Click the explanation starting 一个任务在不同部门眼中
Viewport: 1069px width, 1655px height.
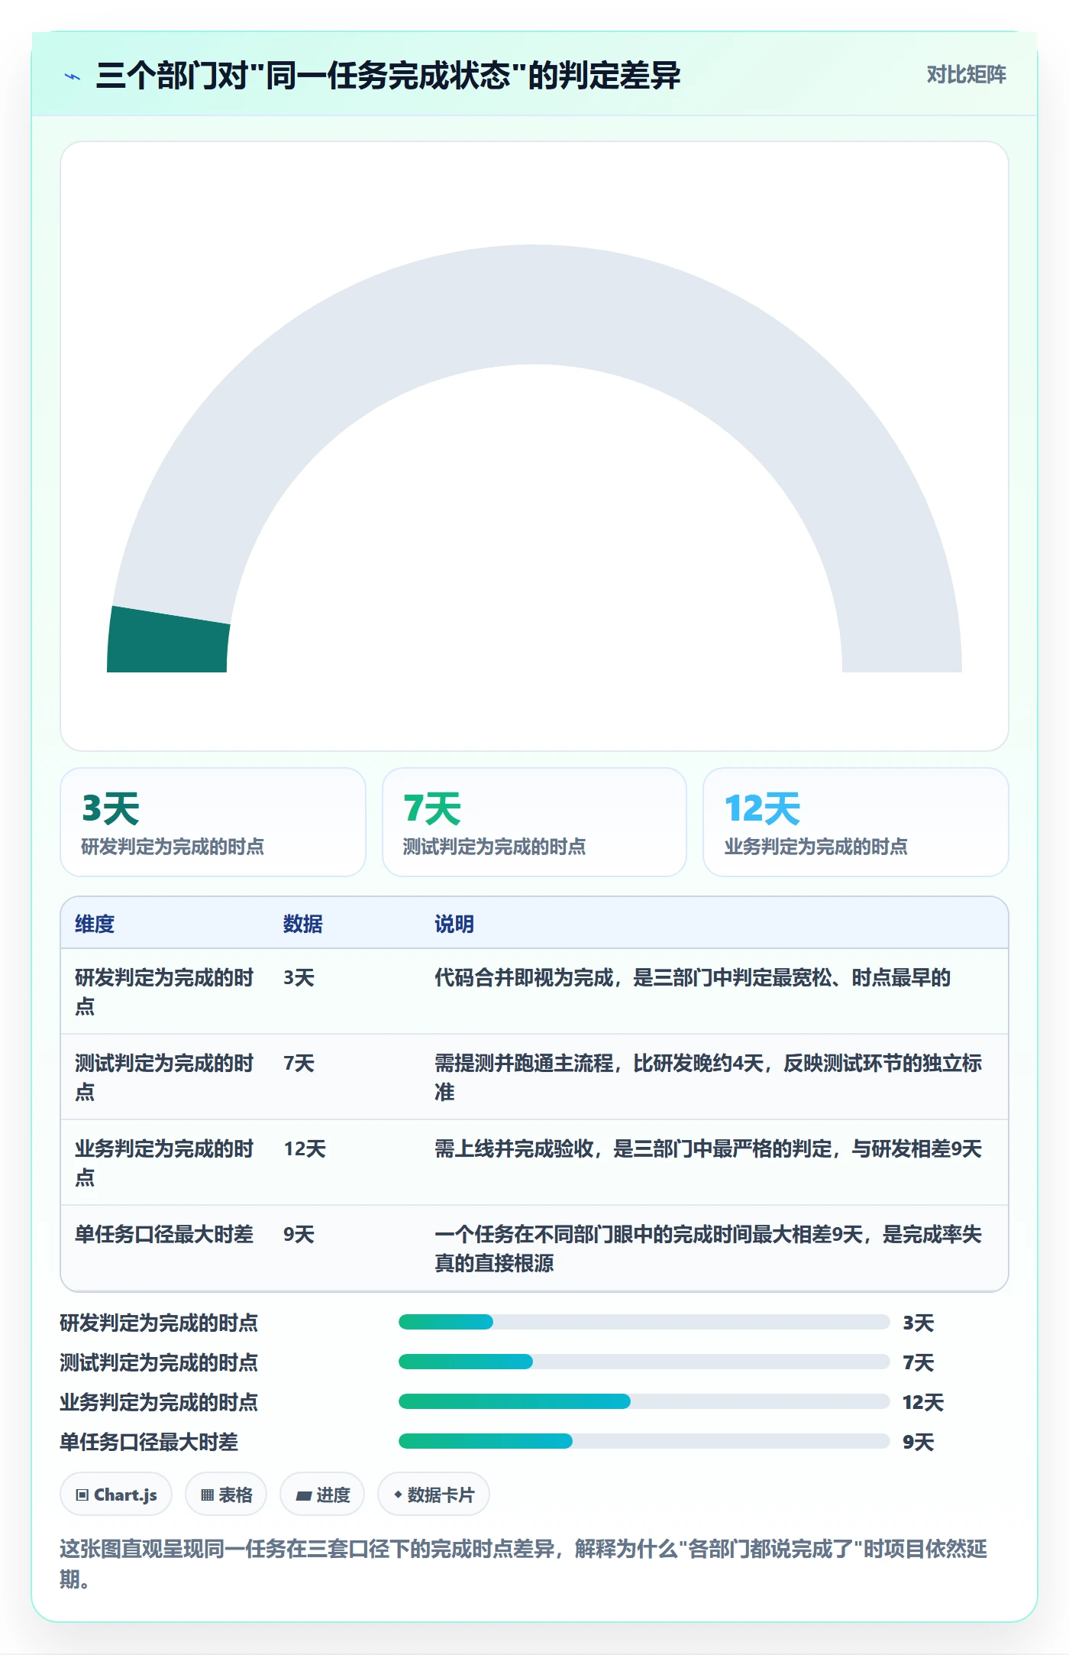click(709, 1249)
